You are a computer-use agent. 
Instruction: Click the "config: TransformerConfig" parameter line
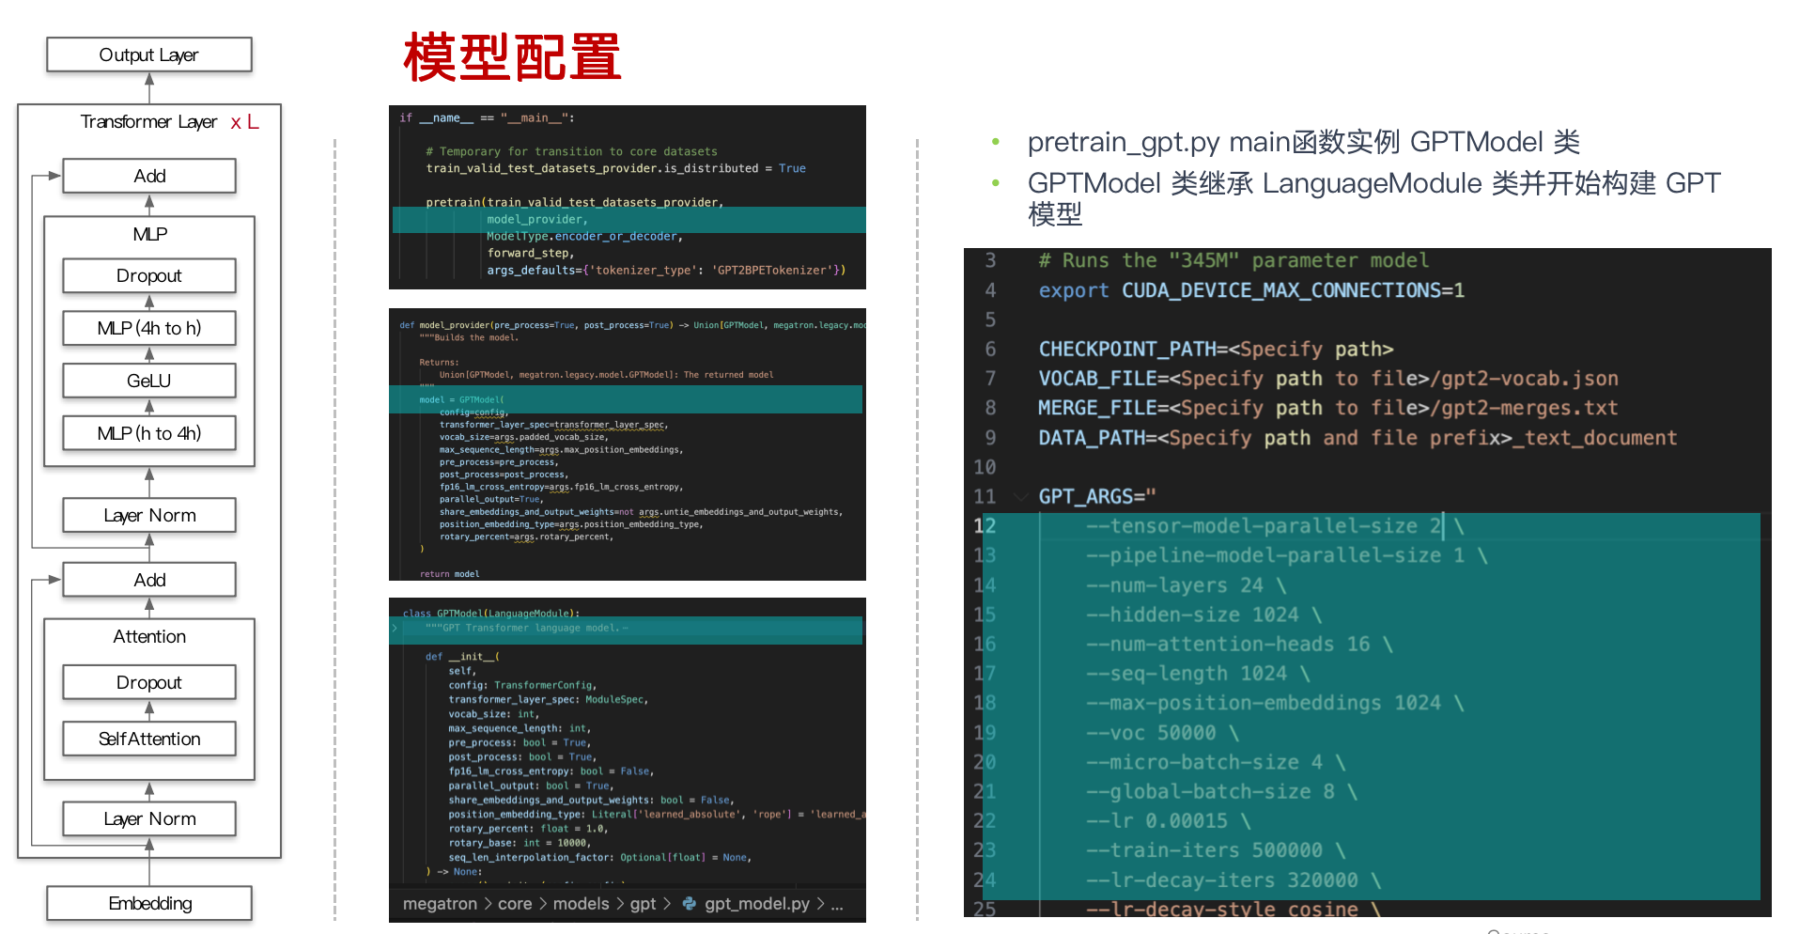tap(521, 685)
